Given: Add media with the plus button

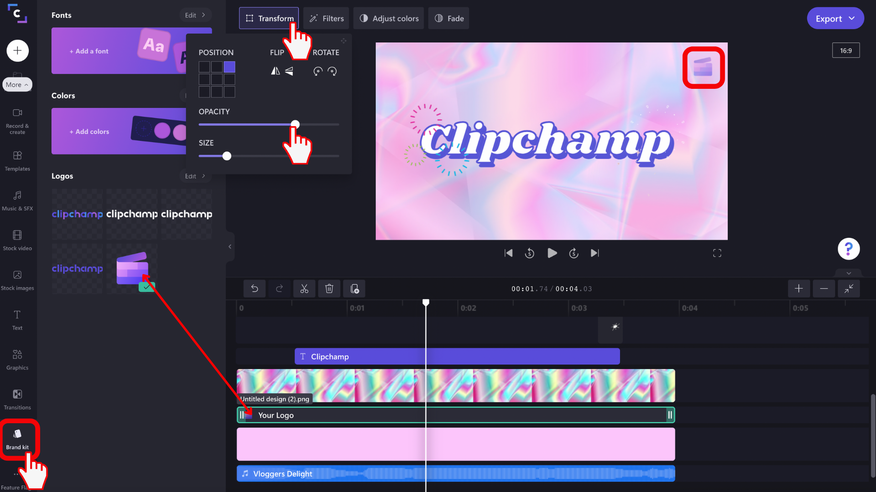Looking at the screenshot, I should [17, 51].
